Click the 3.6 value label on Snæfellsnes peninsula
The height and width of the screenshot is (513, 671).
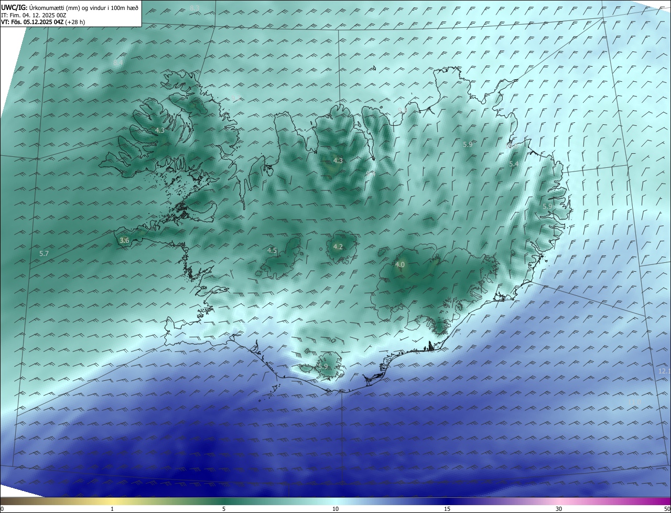[x=124, y=240]
